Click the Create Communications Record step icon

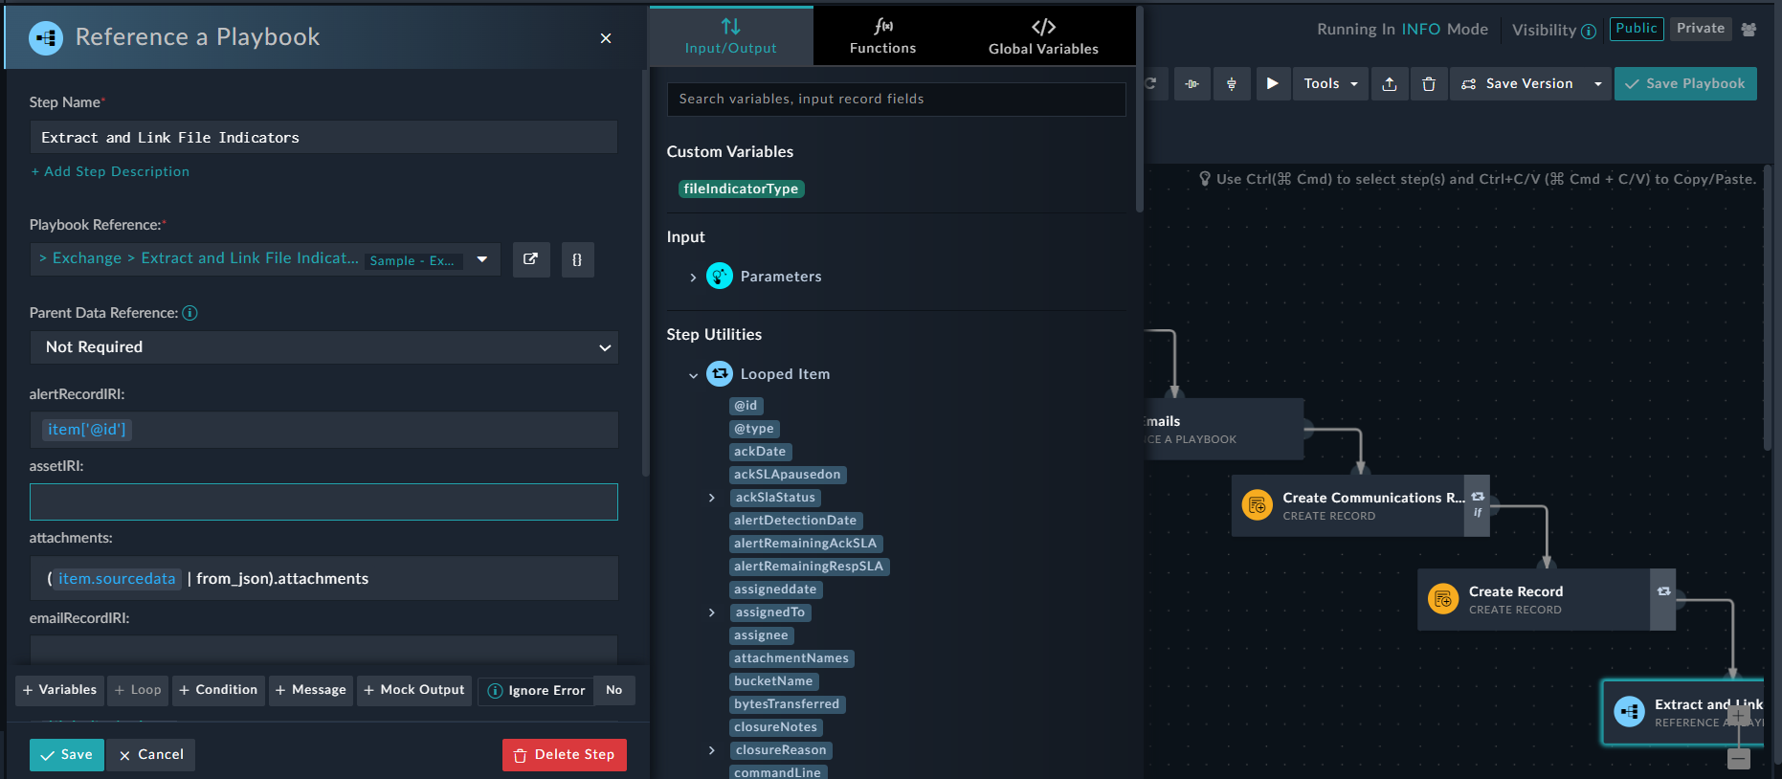[1257, 504]
